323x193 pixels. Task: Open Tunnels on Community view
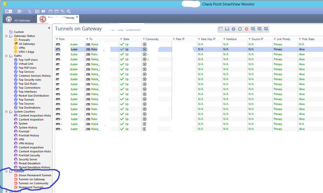(33, 183)
